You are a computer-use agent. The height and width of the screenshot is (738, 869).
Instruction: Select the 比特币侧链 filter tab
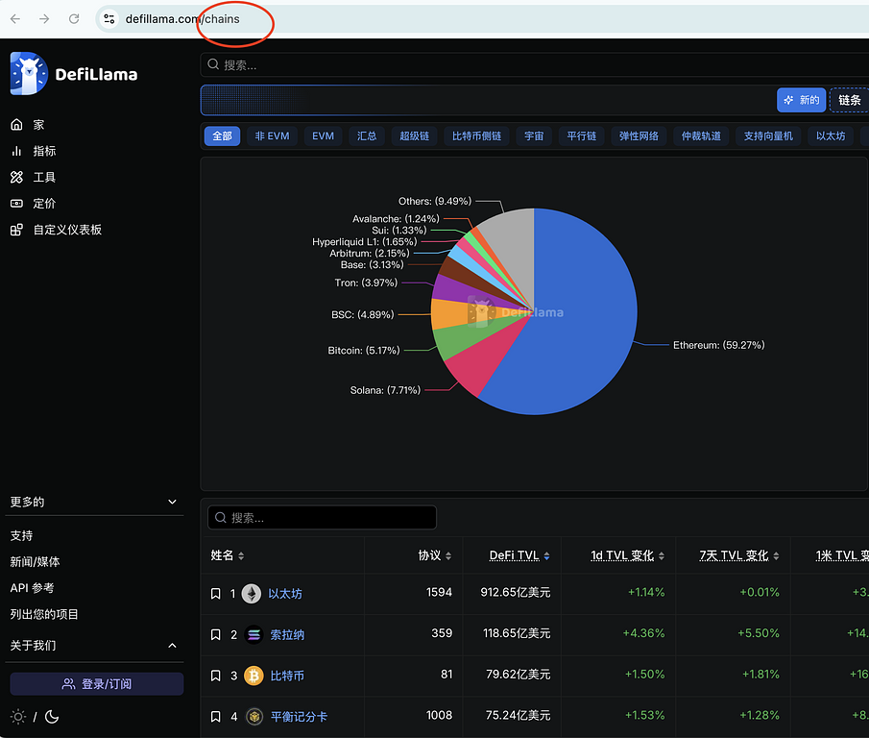[477, 136]
